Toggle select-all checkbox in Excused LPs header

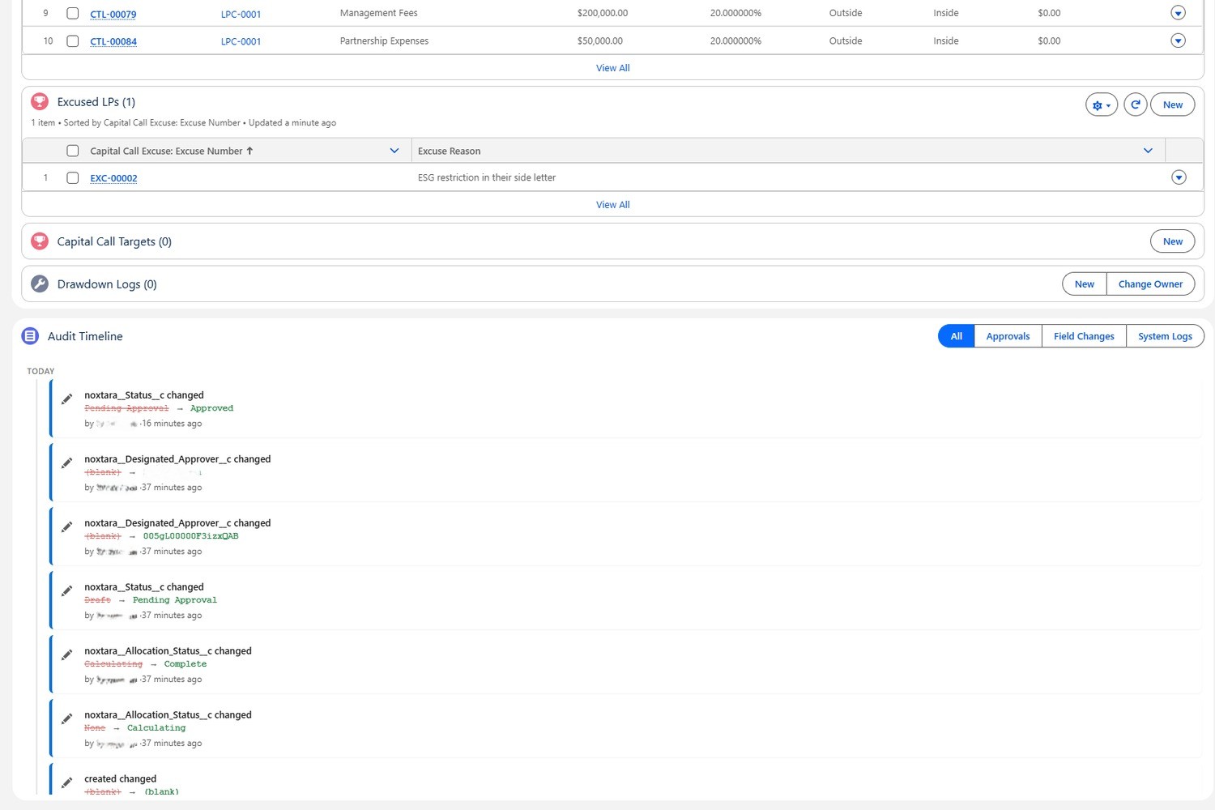click(73, 151)
